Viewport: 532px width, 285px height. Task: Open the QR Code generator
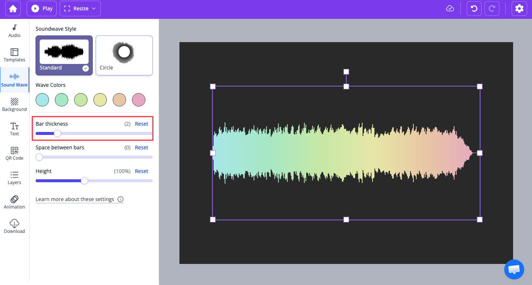click(14, 153)
